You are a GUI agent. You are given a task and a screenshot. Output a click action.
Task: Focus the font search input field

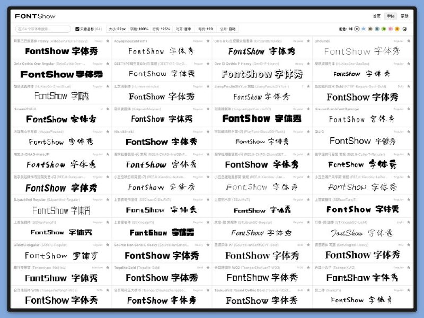point(43,29)
